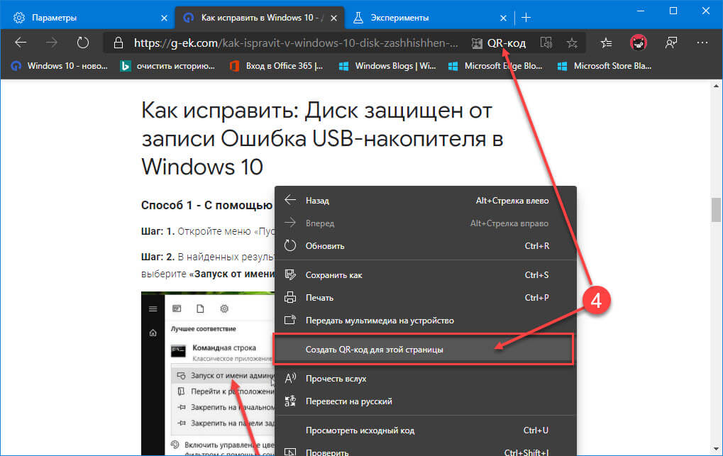This screenshot has height=456, width=723.
Task: Open the Settings and more ellipsis menu
Action: tap(702, 43)
